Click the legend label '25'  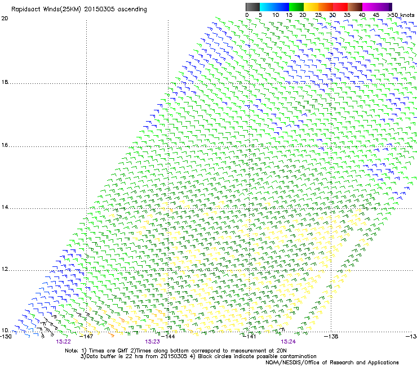(x=318, y=15)
